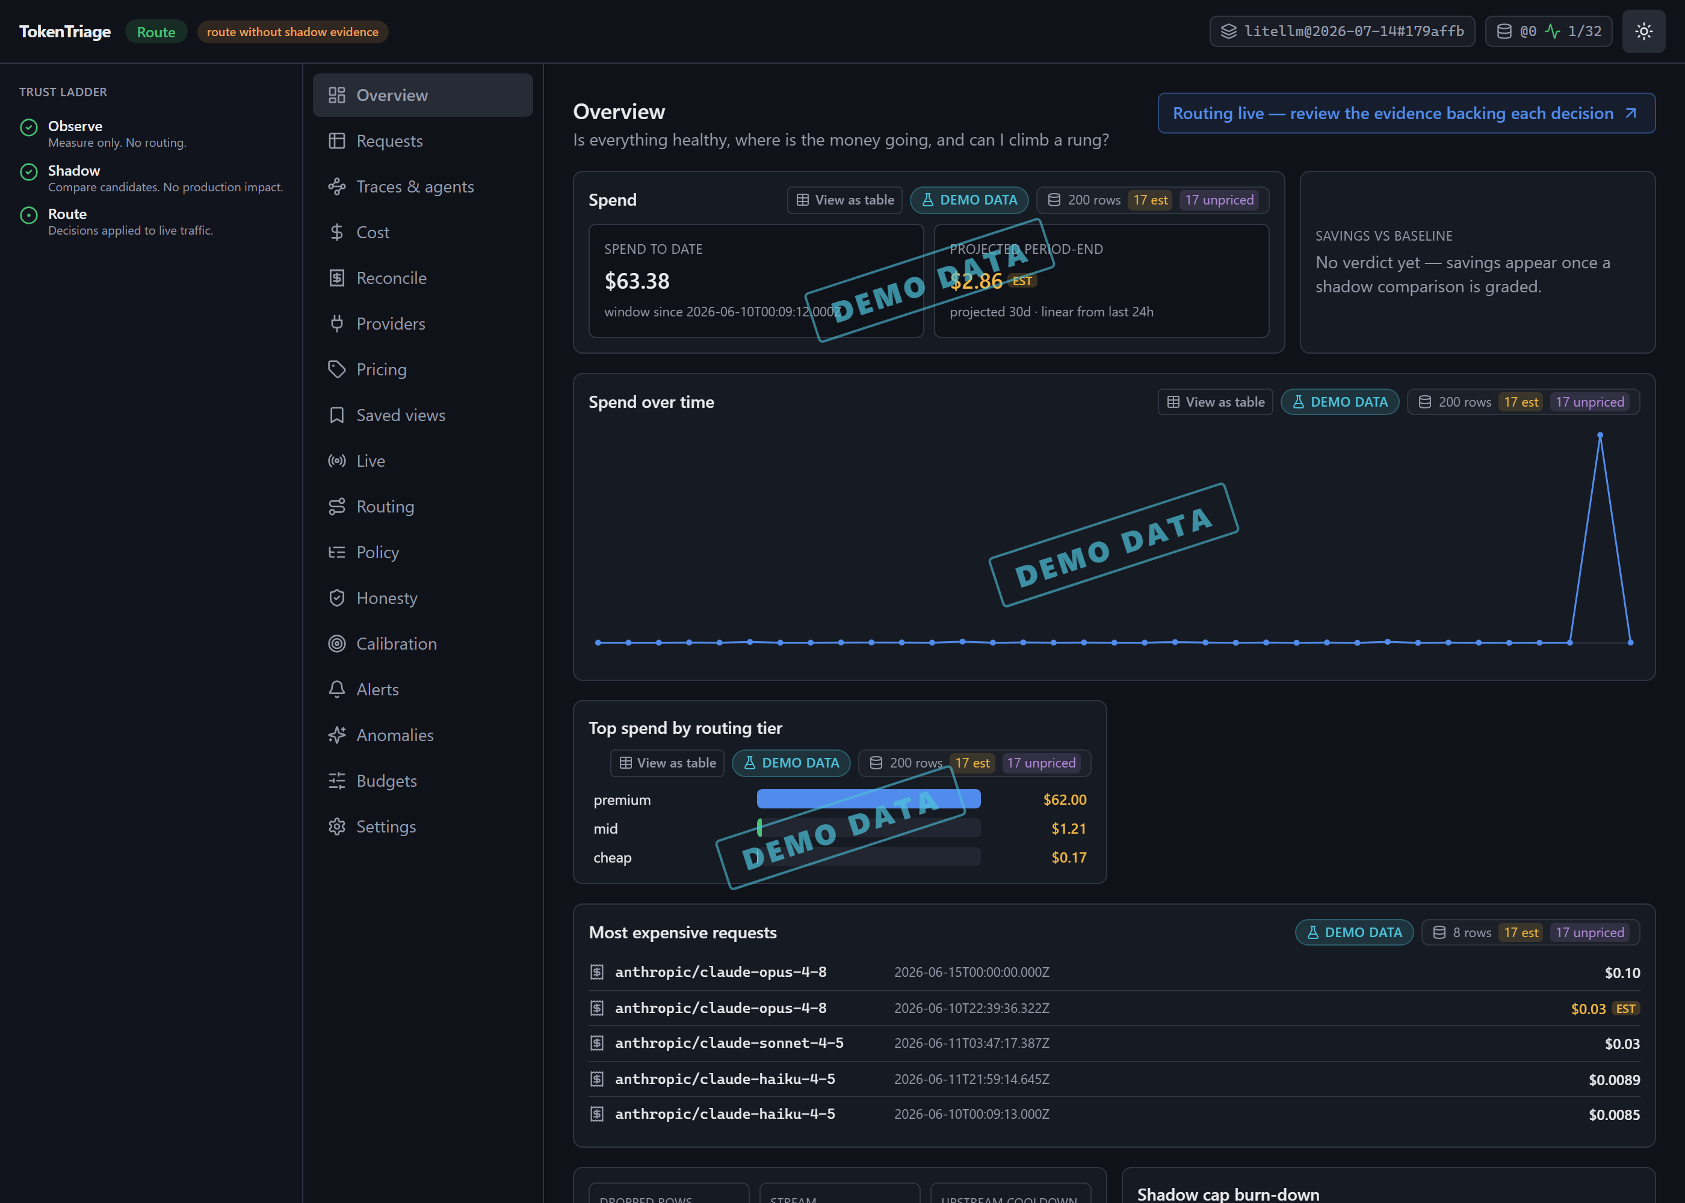Open the Anomalies page
1685x1203 pixels.
(422, 735)
